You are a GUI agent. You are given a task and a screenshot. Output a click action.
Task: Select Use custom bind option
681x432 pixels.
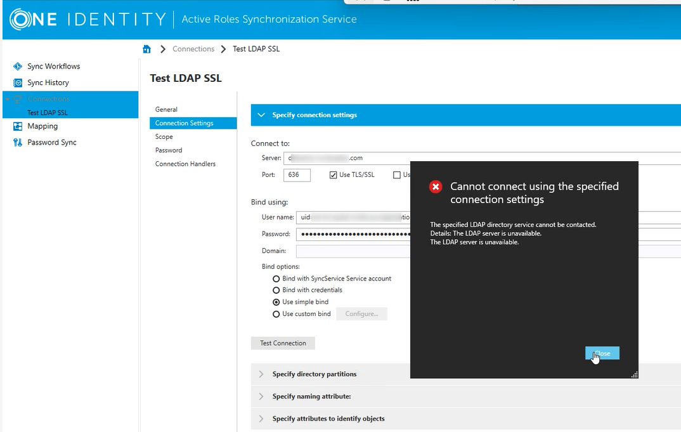(276, 314)
